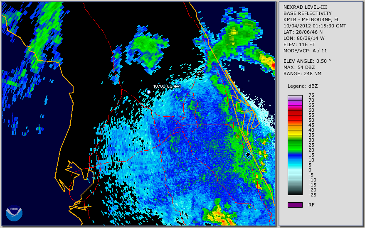
Task: Click the '10/04/2012 01:15:30 GMT' timestamp
Action: point(315,26)
